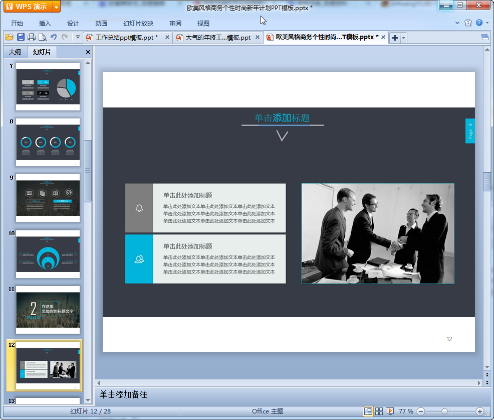Screen dimensions: 494x420
Task: Switch to the 幻灯片 slides tab
Action: pyautogui.click(x=42, y=52)
